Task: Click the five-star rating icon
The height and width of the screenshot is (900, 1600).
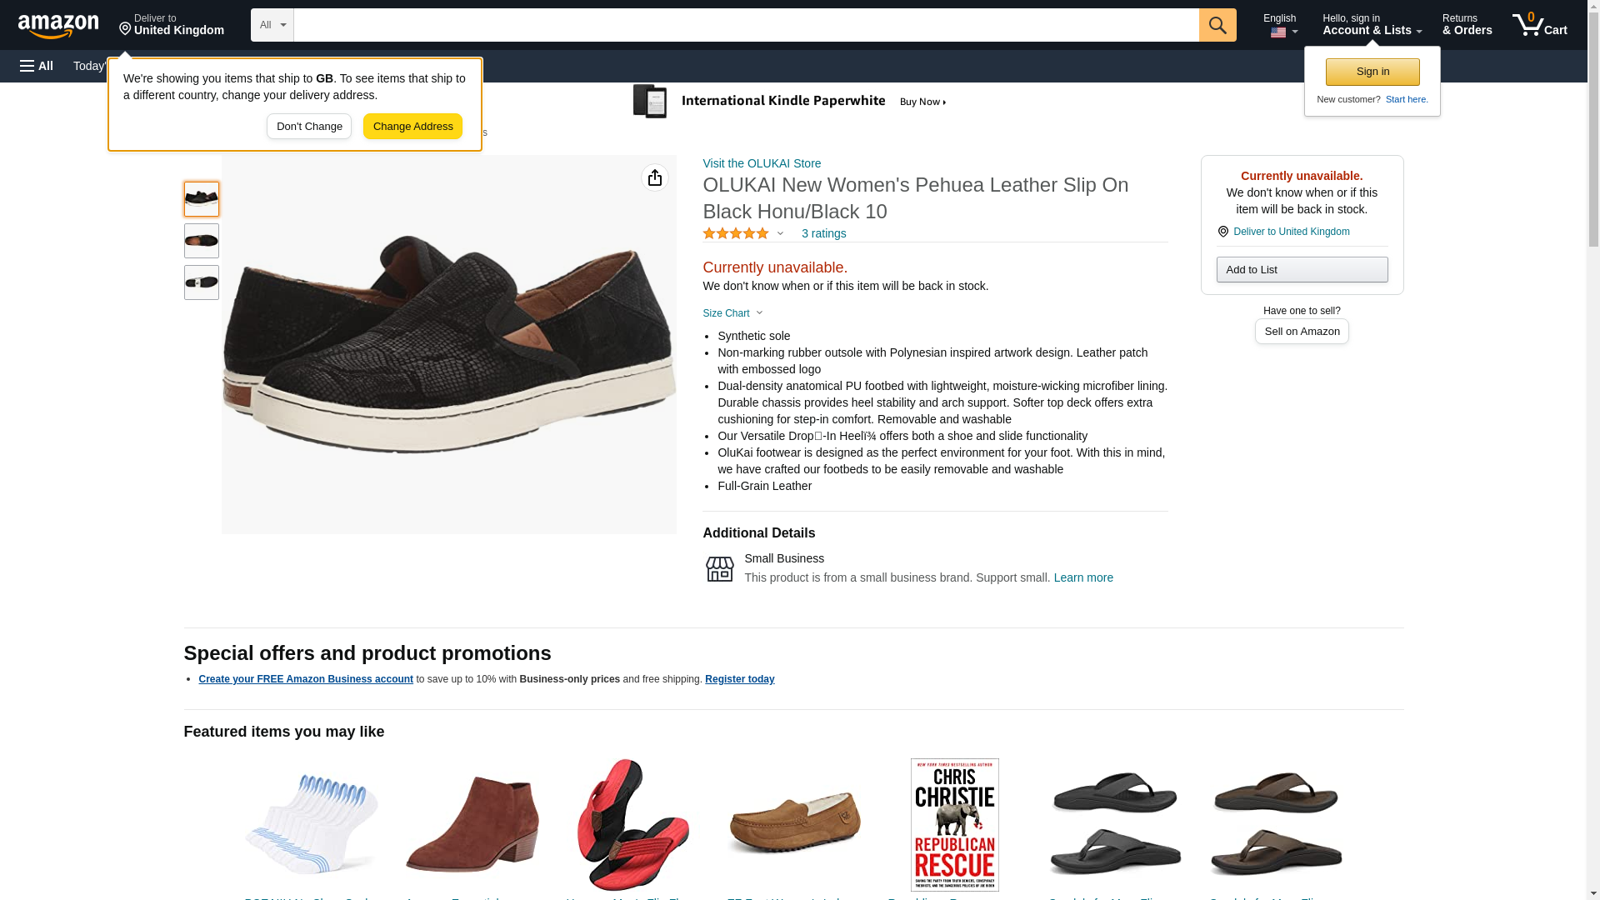Action: pos(736,234)
